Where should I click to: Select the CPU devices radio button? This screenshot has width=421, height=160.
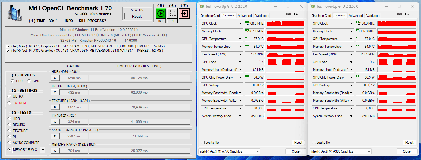pos(13,81)
